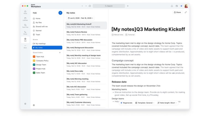Launch the AI Companion sparkle icon

(181, 6)
